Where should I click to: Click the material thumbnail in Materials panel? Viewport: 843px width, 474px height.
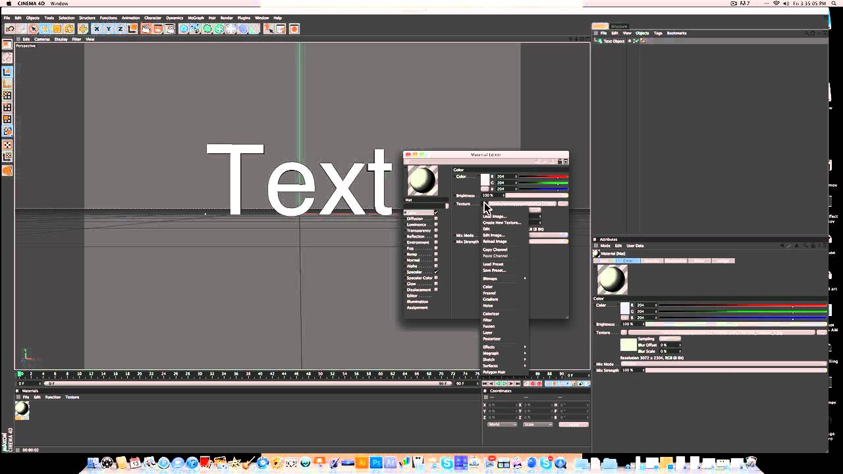coord(22,410)
